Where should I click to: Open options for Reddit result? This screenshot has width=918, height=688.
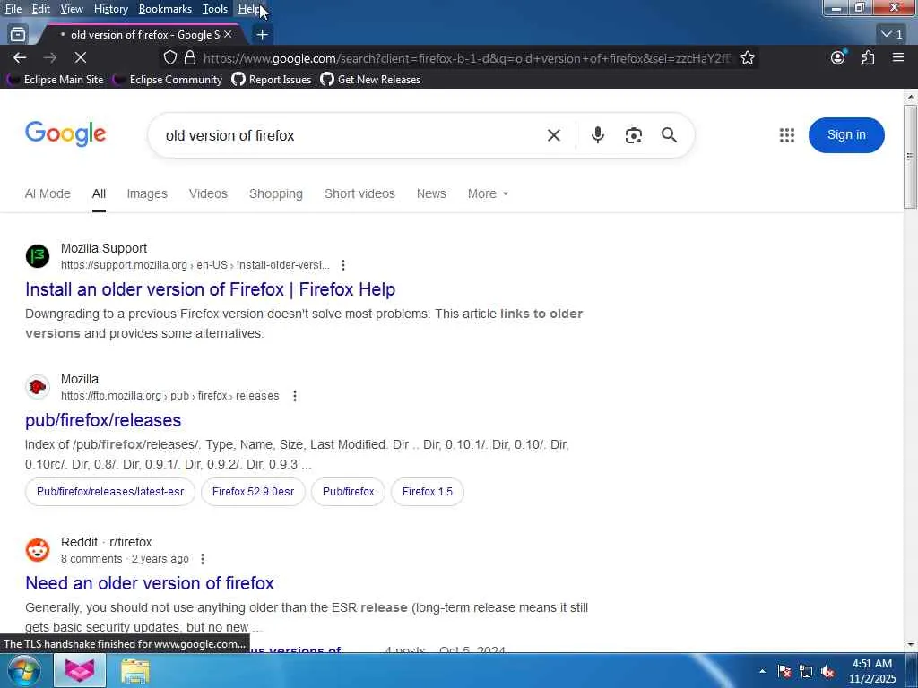pos(203,559)
